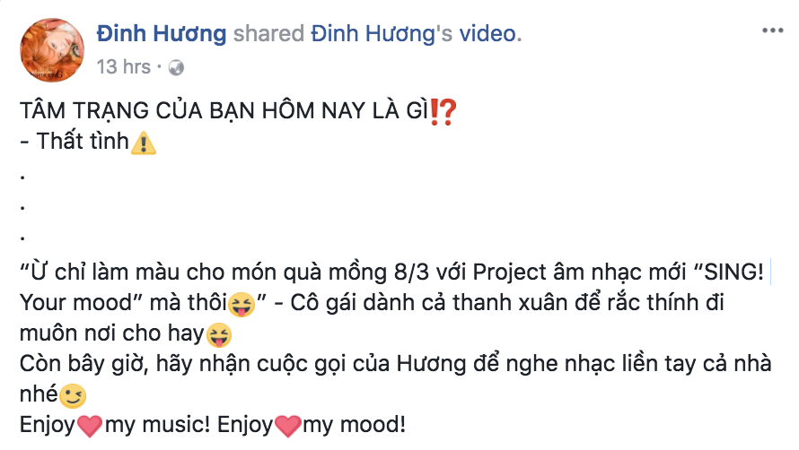
Task: Open the "13 hrs" post timestamp
Action: pyautogui.click(x=124, y=66)
